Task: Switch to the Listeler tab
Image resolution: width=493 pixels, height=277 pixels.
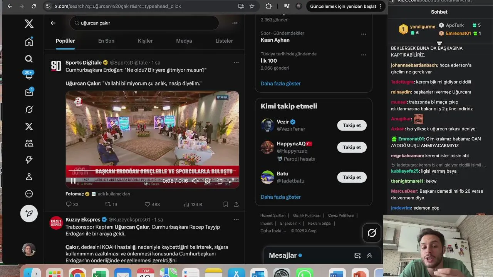Action: [x=224, y=41]
